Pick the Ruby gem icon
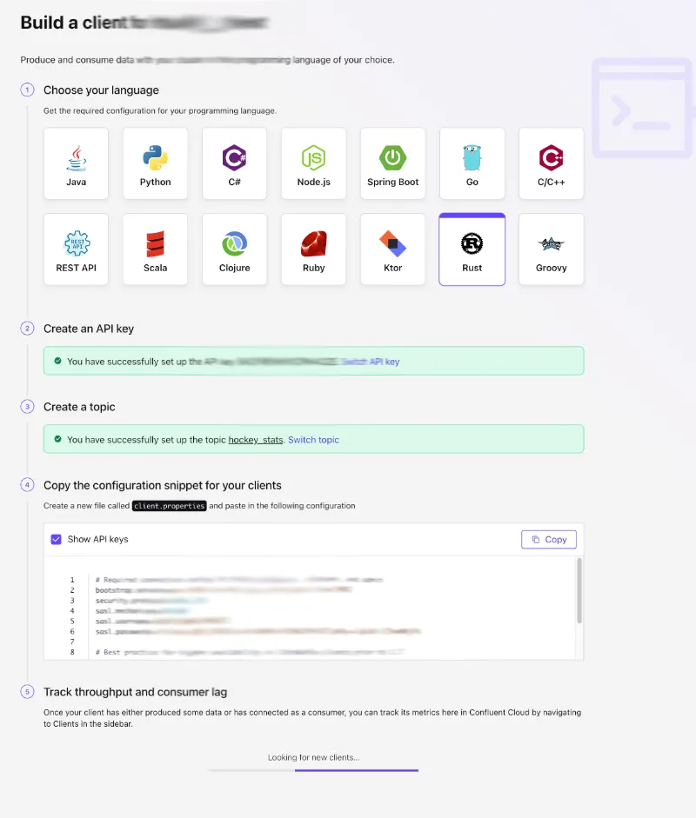 click(x=313, y=243)
